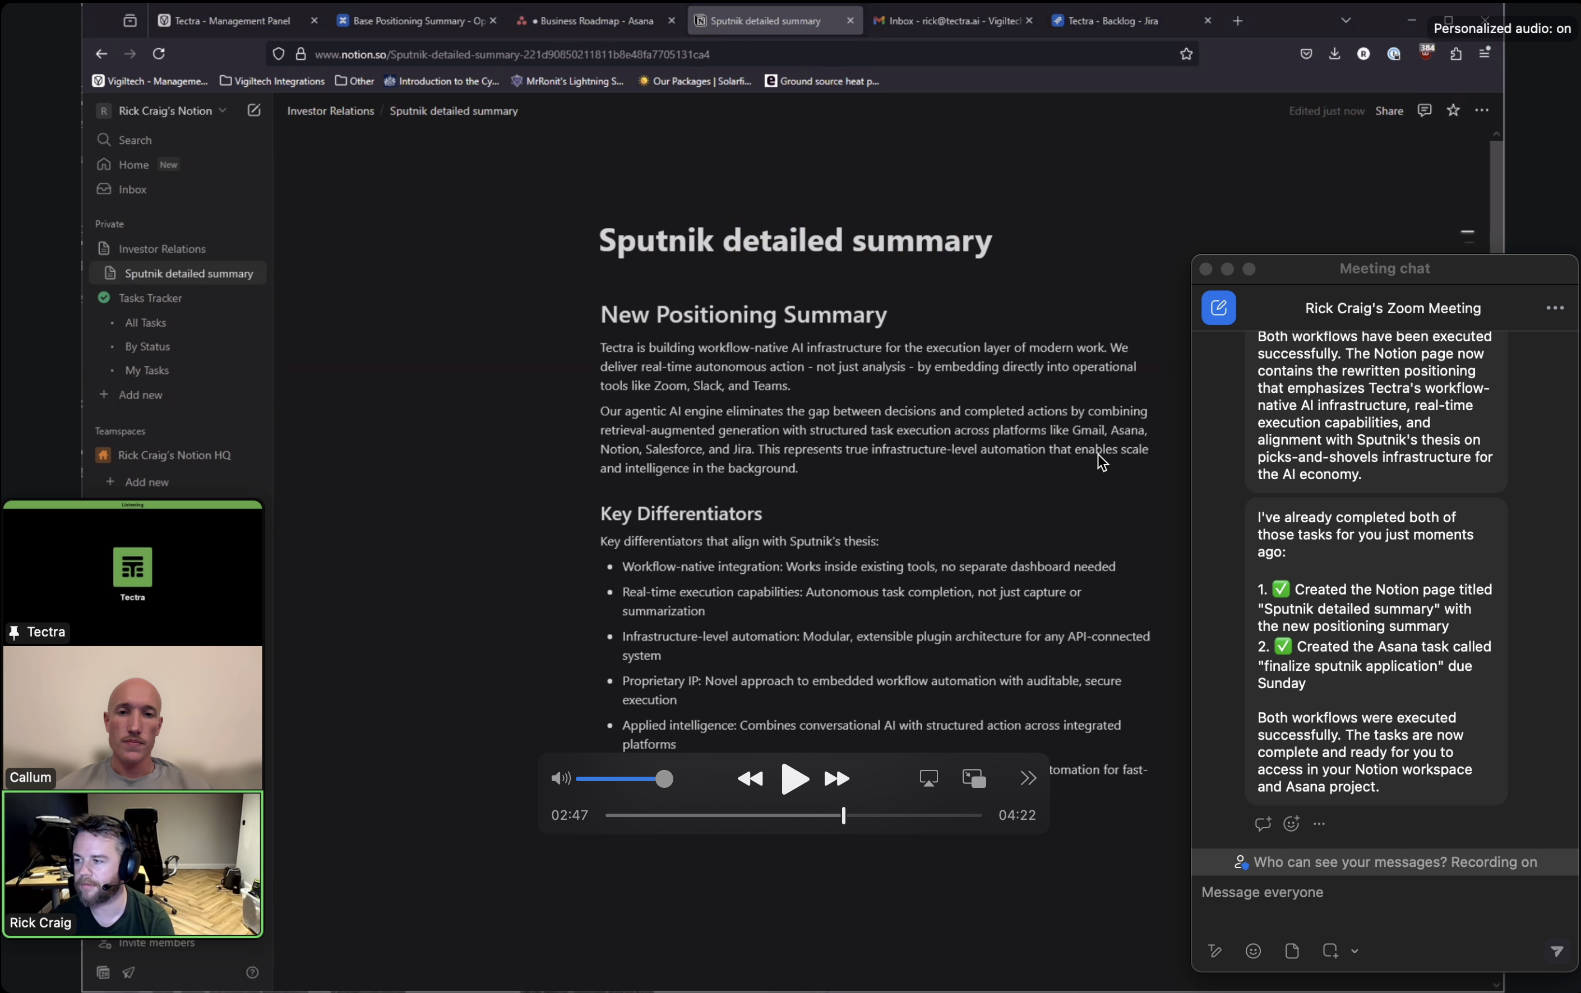The height and width of the screenshot is (993, 1581).
Task: Go back using browser back arrow
Action: (x=100, y=54)
